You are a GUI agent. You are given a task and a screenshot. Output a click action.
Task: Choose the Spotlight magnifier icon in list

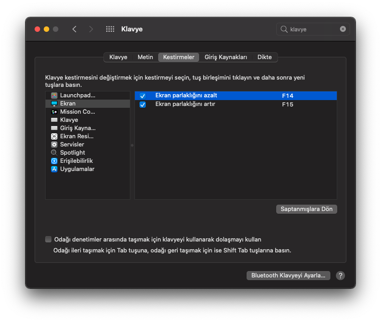pyautogui.click(x=54, y=153)
